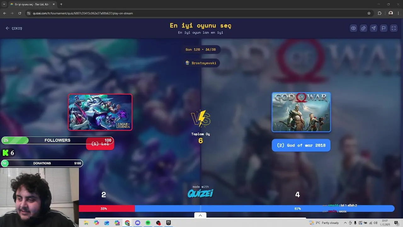Show hidden system tray icons chevron
The height and width of the screenshot is (227, 403).
click(x=345, y=223)
